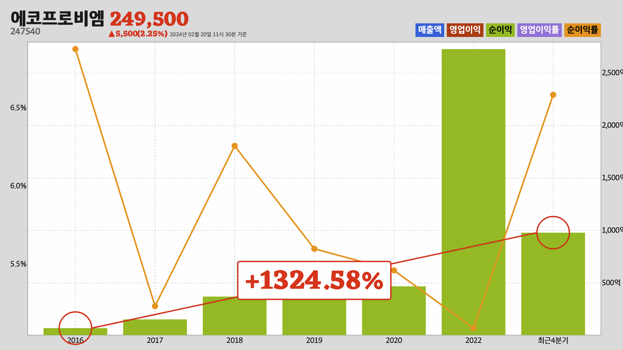Click the 최근4분기 net margin data point
This screenshot has height=350, width=623.
point(553,95)
